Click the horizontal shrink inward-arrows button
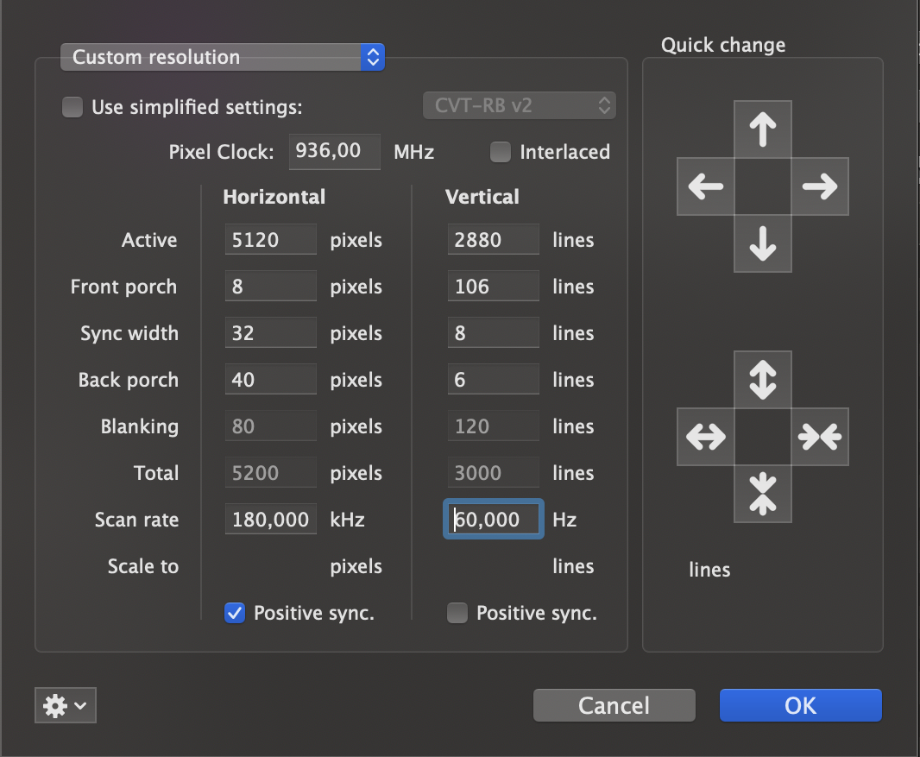The height and width of the screenshot is (757, 920). pyautogui.click(x=820, y=437)
